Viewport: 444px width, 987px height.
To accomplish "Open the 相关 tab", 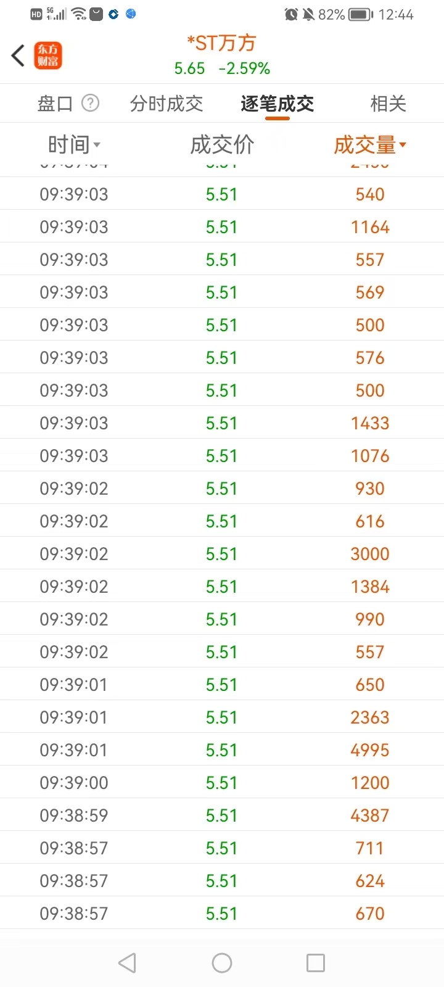I will pyautogui.click(x=388, y=104).
